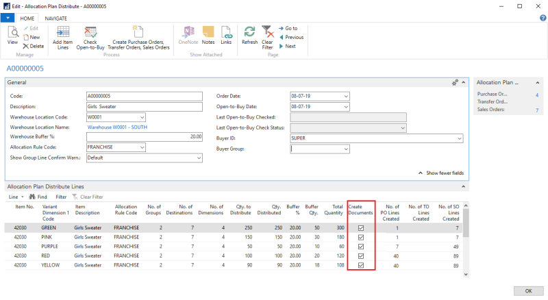This screenshot has width=548, height=300.
Task: Click the Qty. to Distribute column header
Action: tap(240, 210)
